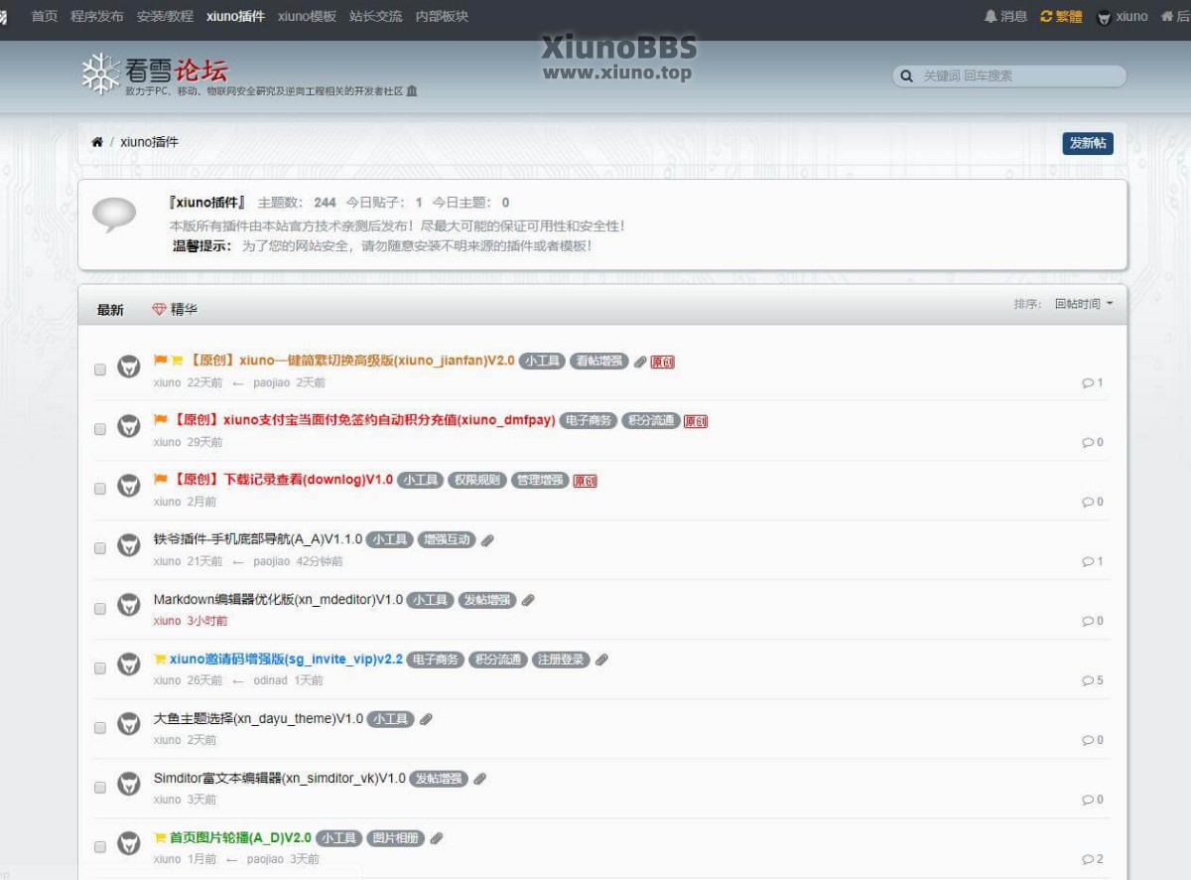Check the box for xiuno_dmfpay thread
The width and height of the screenshot is (1191, 880).
pyautogui.click(x=100, y=429)
